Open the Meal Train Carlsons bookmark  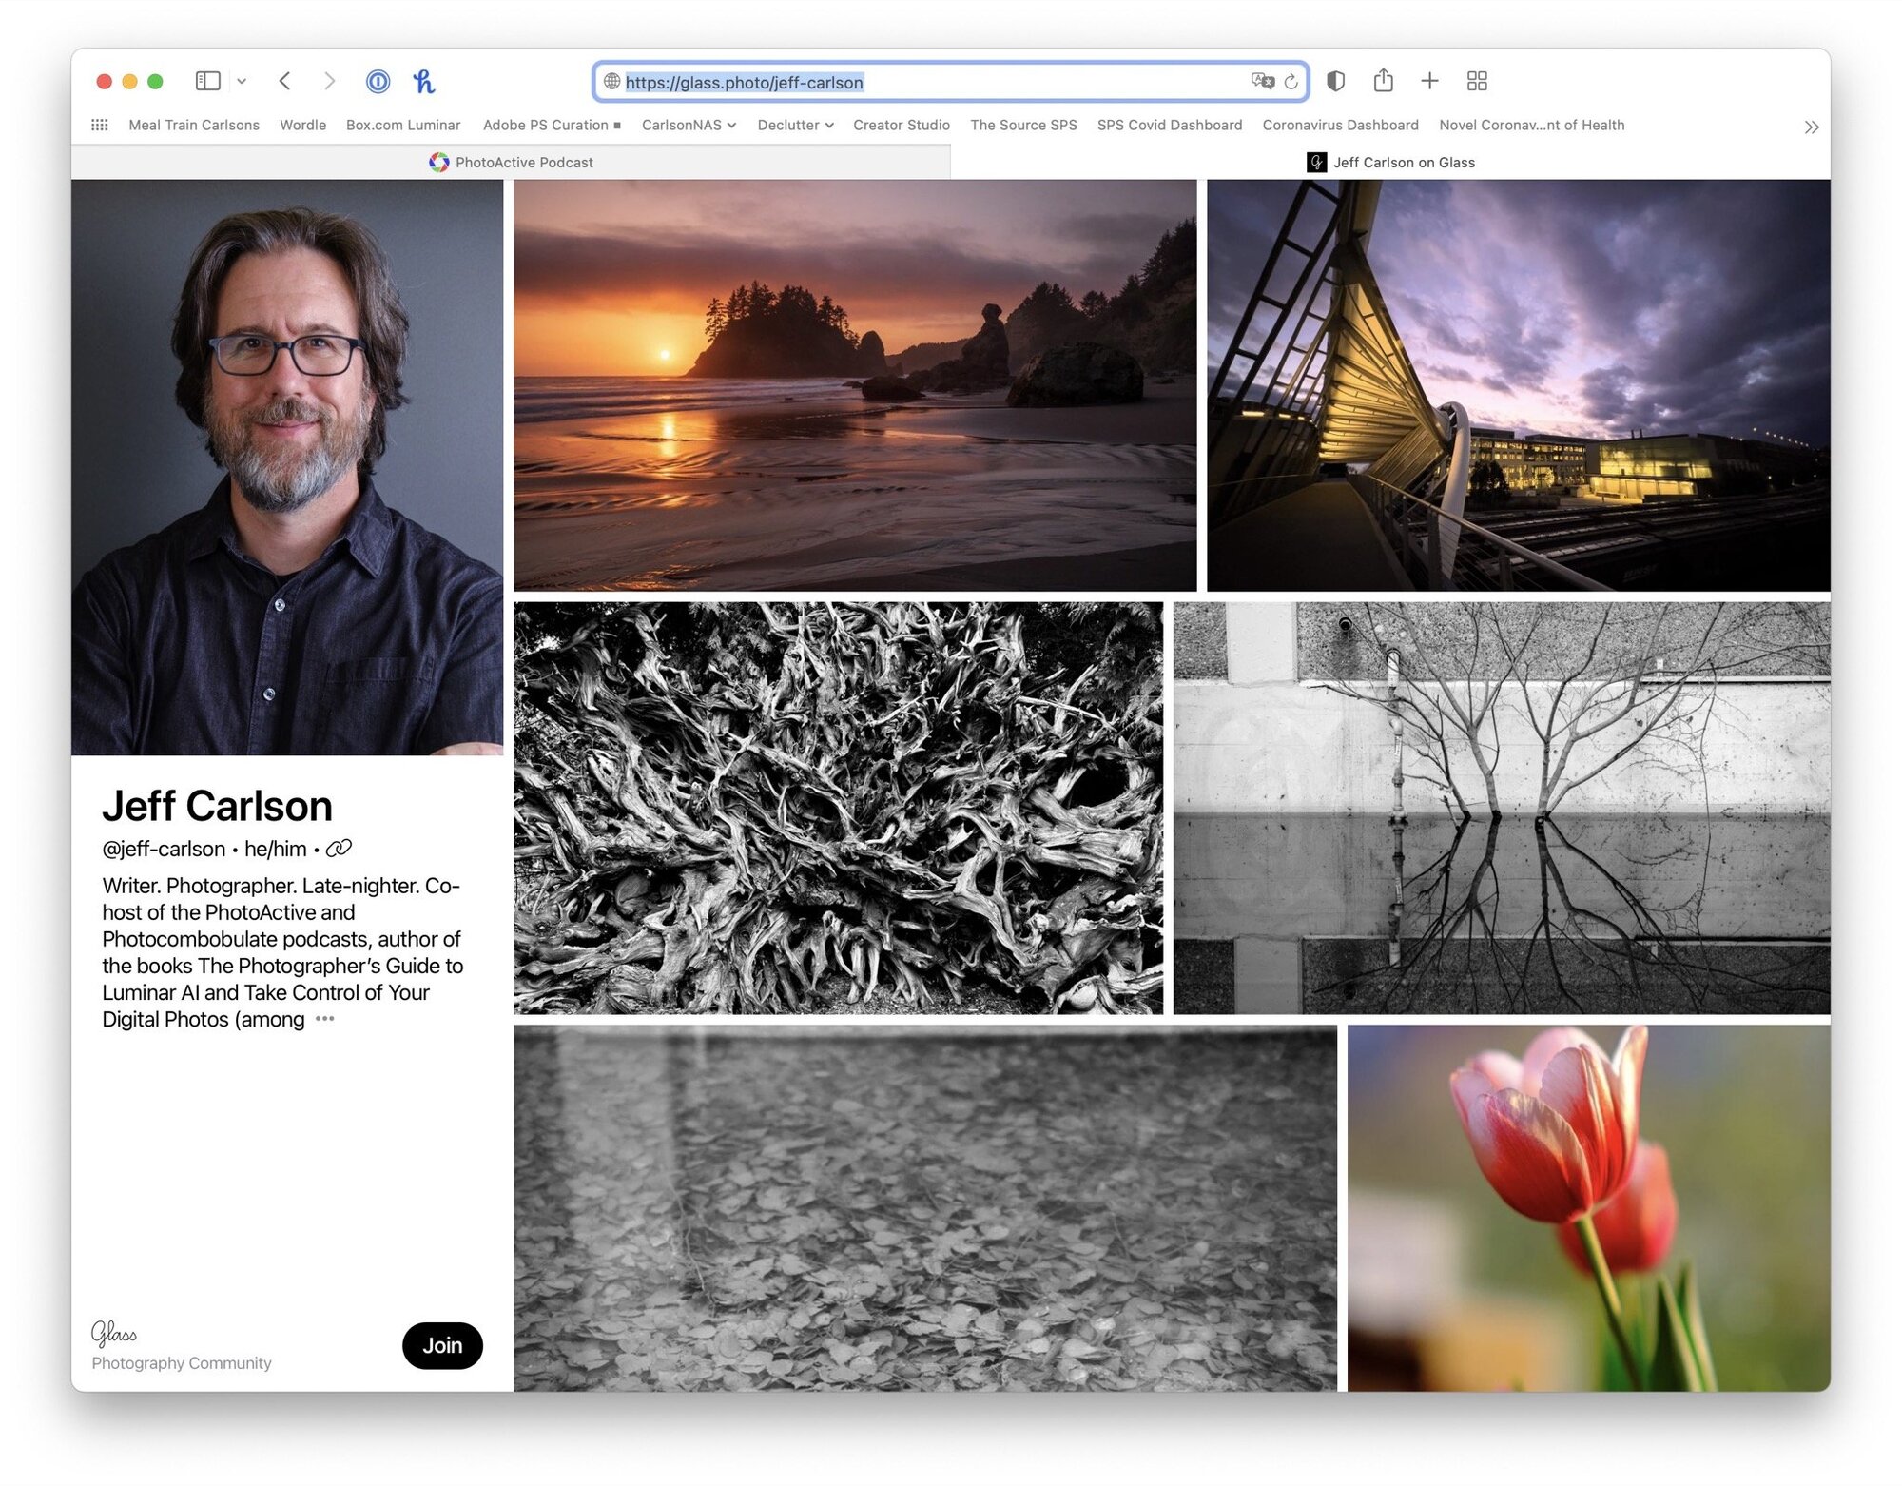194,126
